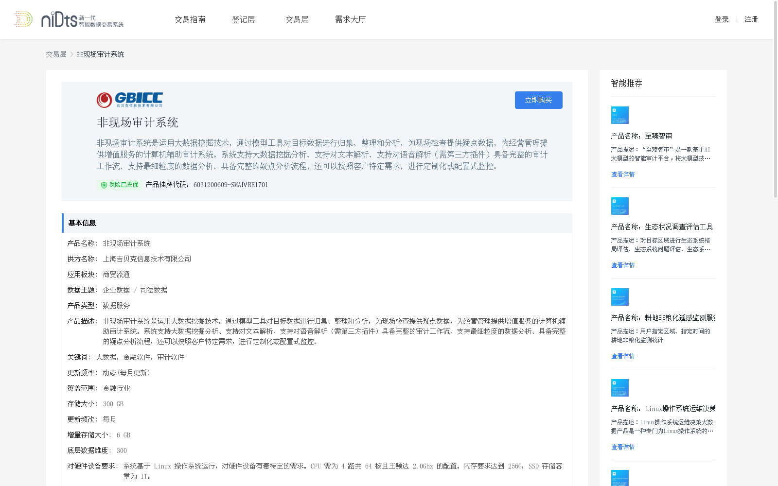View details of 生态状况调查评估工具

623,265
